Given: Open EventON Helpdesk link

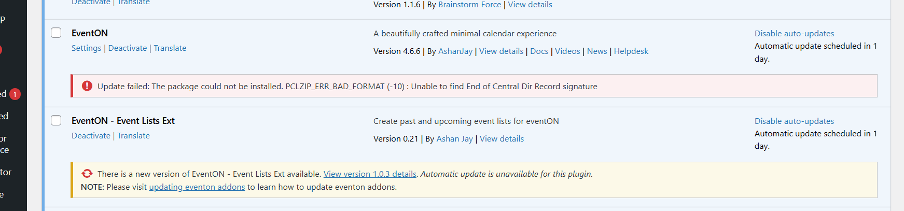Looking at the screenshot, I should [x=631, y=51].
